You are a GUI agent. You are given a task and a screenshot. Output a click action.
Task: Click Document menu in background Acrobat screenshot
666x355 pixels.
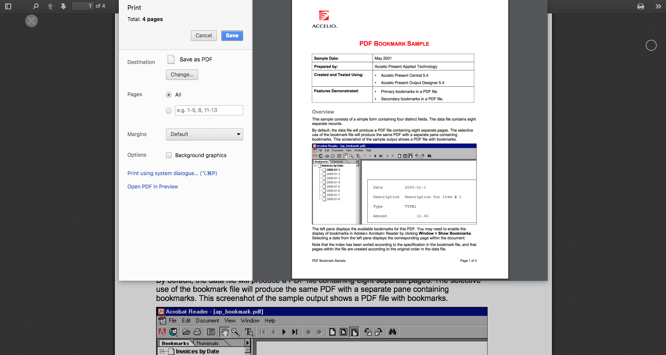coord(208,321)
